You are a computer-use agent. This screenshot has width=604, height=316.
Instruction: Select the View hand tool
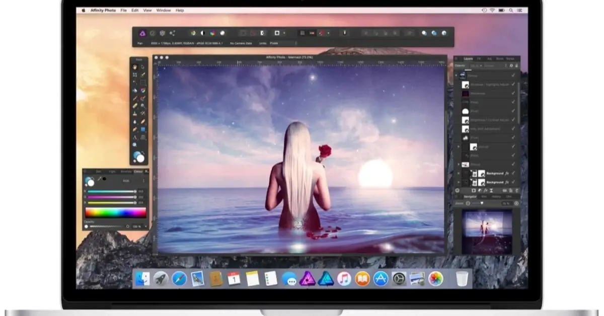(x=135, y=66)
